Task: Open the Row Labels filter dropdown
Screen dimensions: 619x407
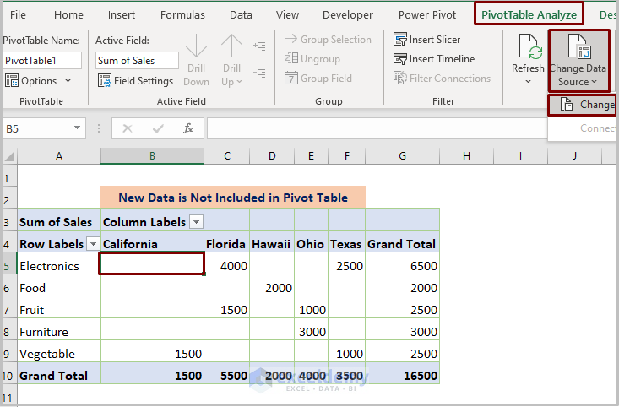Action: point(92,244)
